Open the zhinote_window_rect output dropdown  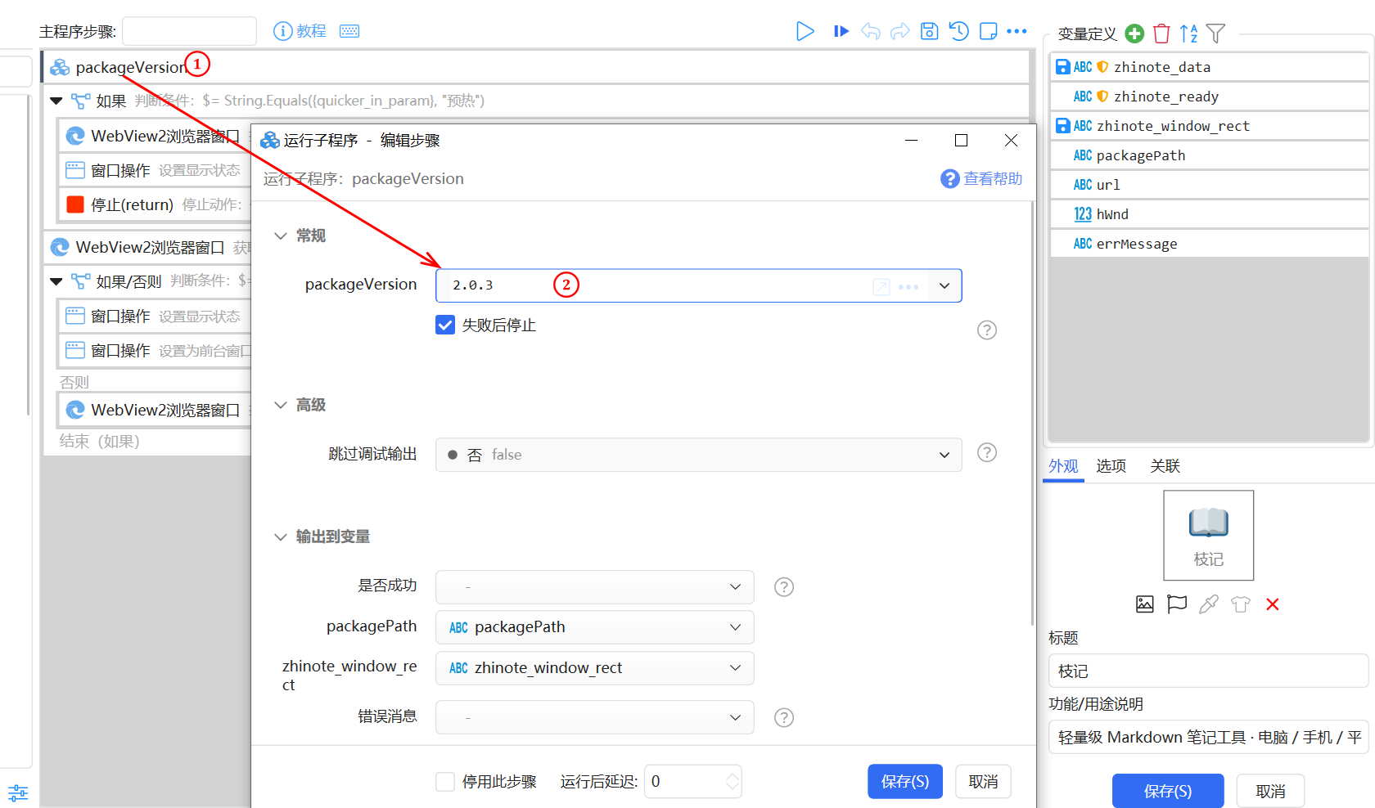tap(595, 668)
